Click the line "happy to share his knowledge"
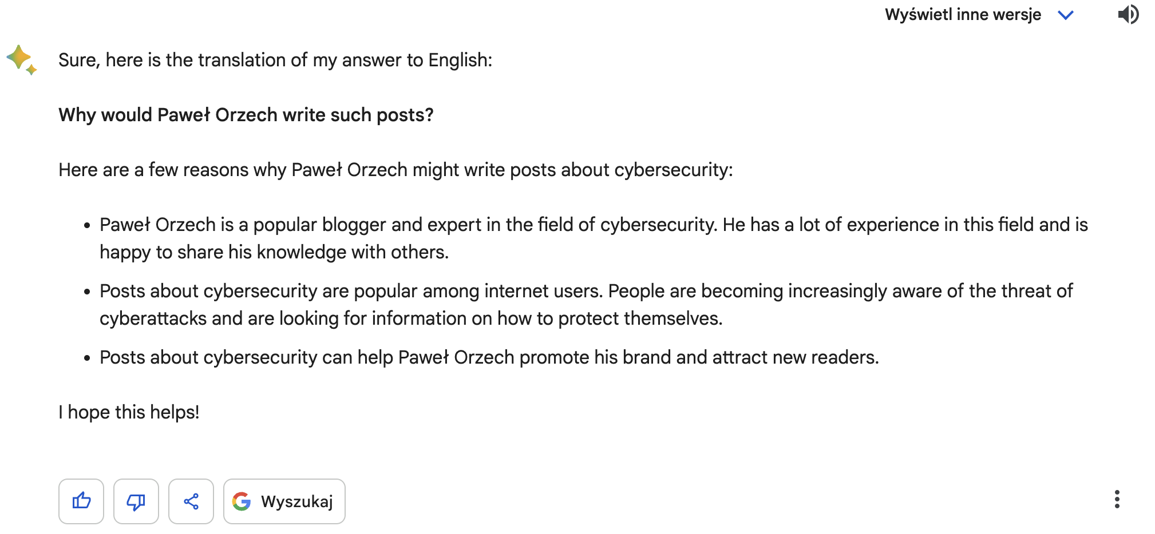Viewport: 1155px width, 534px height. 274,252
